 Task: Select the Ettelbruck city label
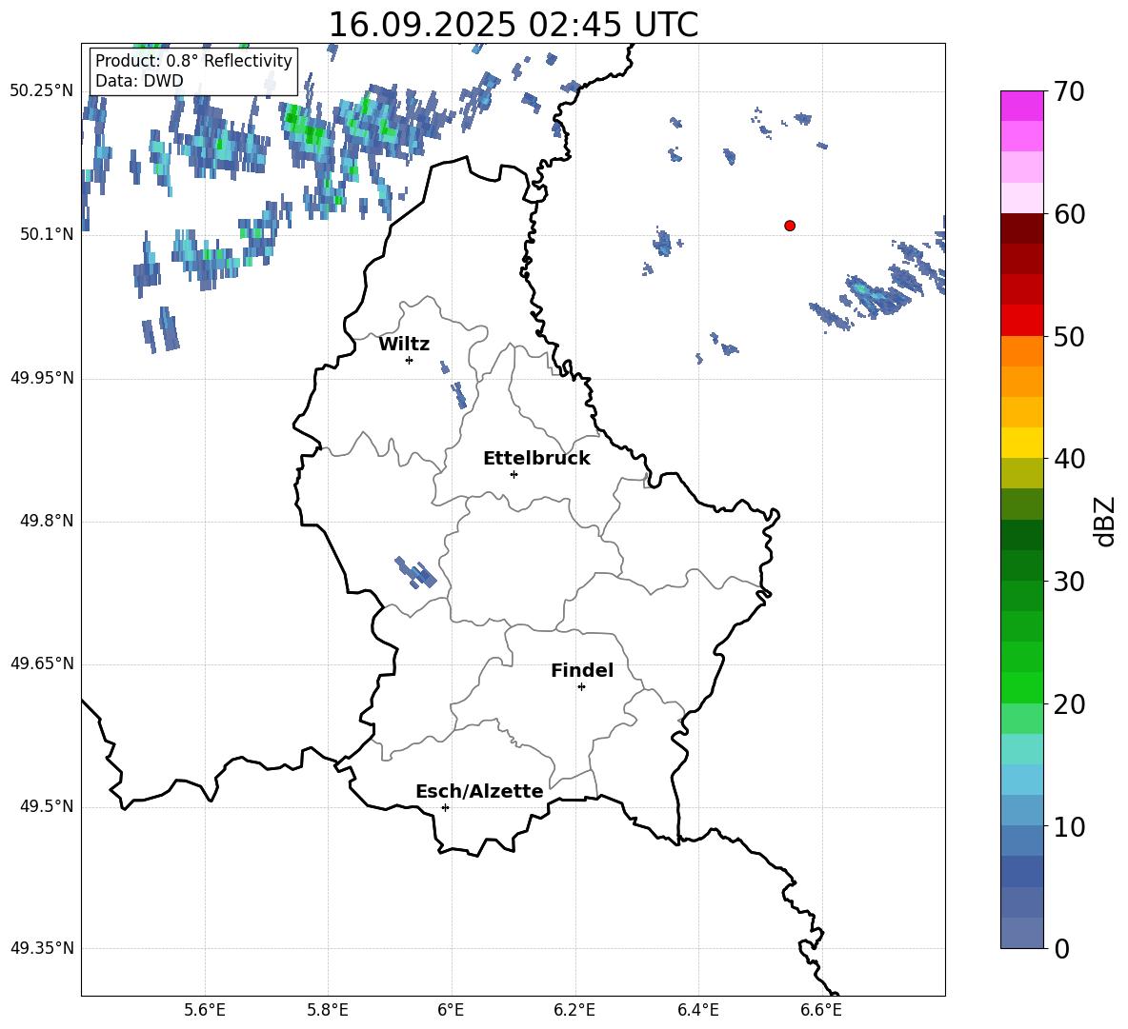pos(536,459)
